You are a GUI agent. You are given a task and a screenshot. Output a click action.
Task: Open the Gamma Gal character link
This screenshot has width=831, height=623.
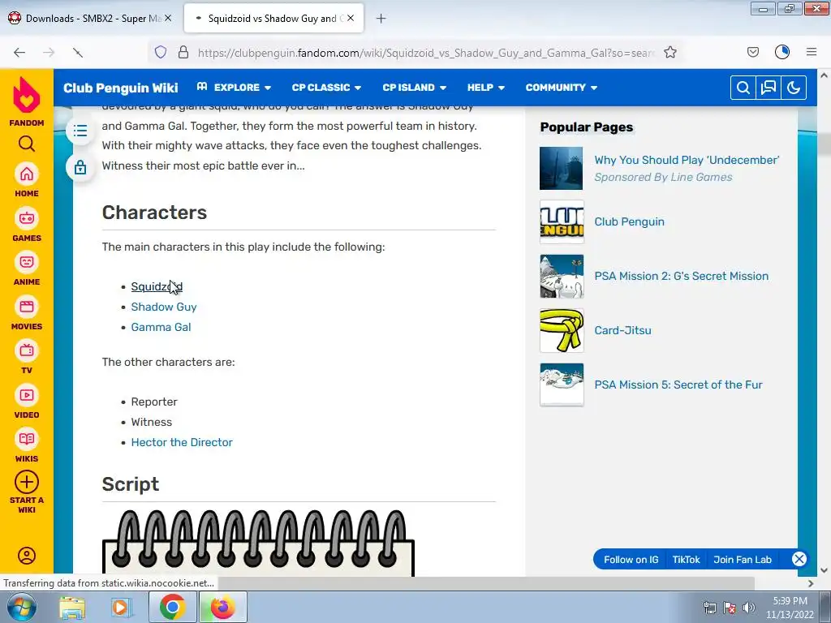pyautogui.click(x=161, y=327)
